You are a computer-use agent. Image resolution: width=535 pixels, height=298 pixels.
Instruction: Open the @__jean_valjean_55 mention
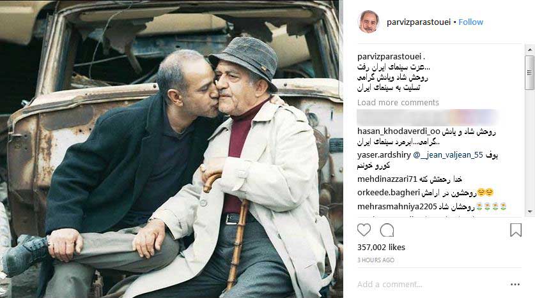(448, 155)
